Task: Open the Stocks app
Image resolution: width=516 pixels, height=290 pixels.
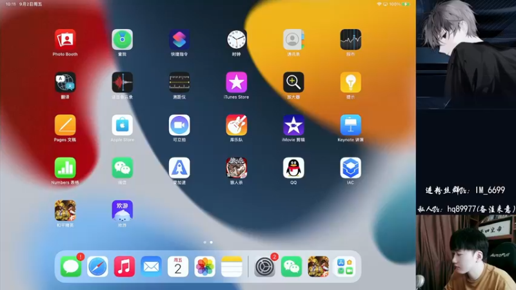Action: click(350, 39)
